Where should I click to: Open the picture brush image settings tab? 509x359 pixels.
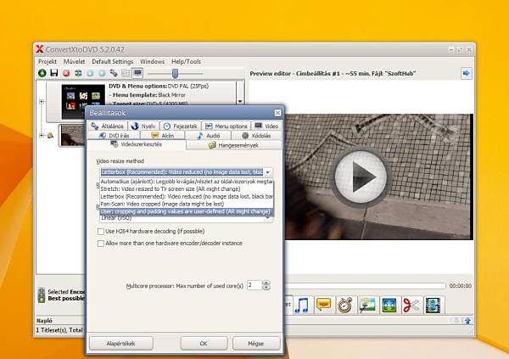pos(367,305)
